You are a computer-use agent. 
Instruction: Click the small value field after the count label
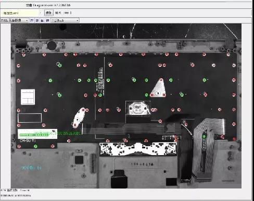(x=68, y=13)
